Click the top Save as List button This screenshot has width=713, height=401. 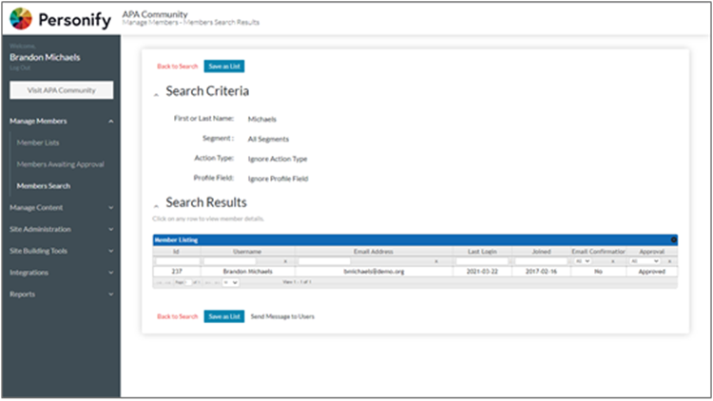[224, 67]
